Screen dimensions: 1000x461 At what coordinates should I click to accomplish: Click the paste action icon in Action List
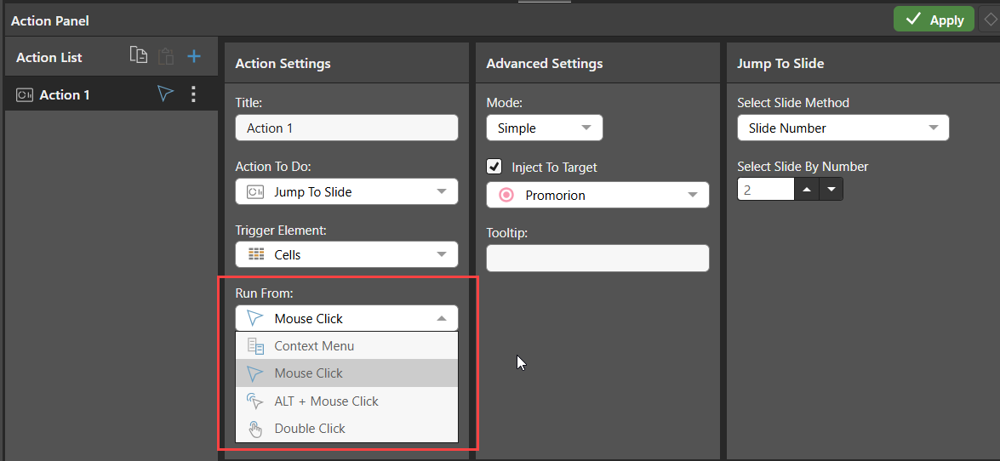tap(166, 56)
